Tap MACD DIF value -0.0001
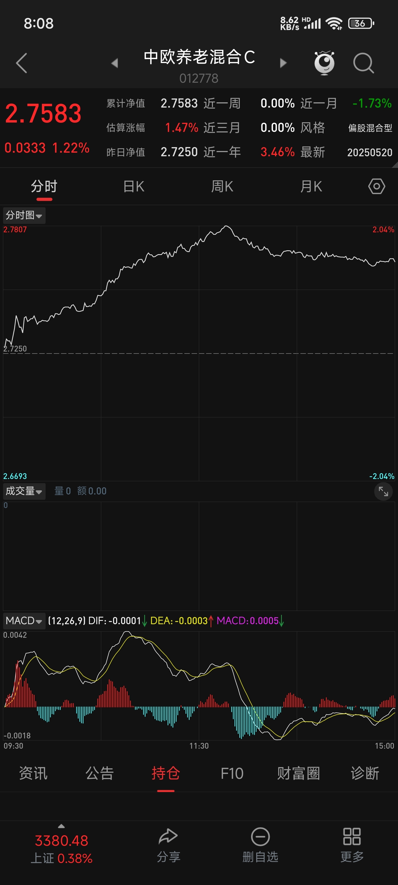398x885 pixels. [x=125, y=621]
